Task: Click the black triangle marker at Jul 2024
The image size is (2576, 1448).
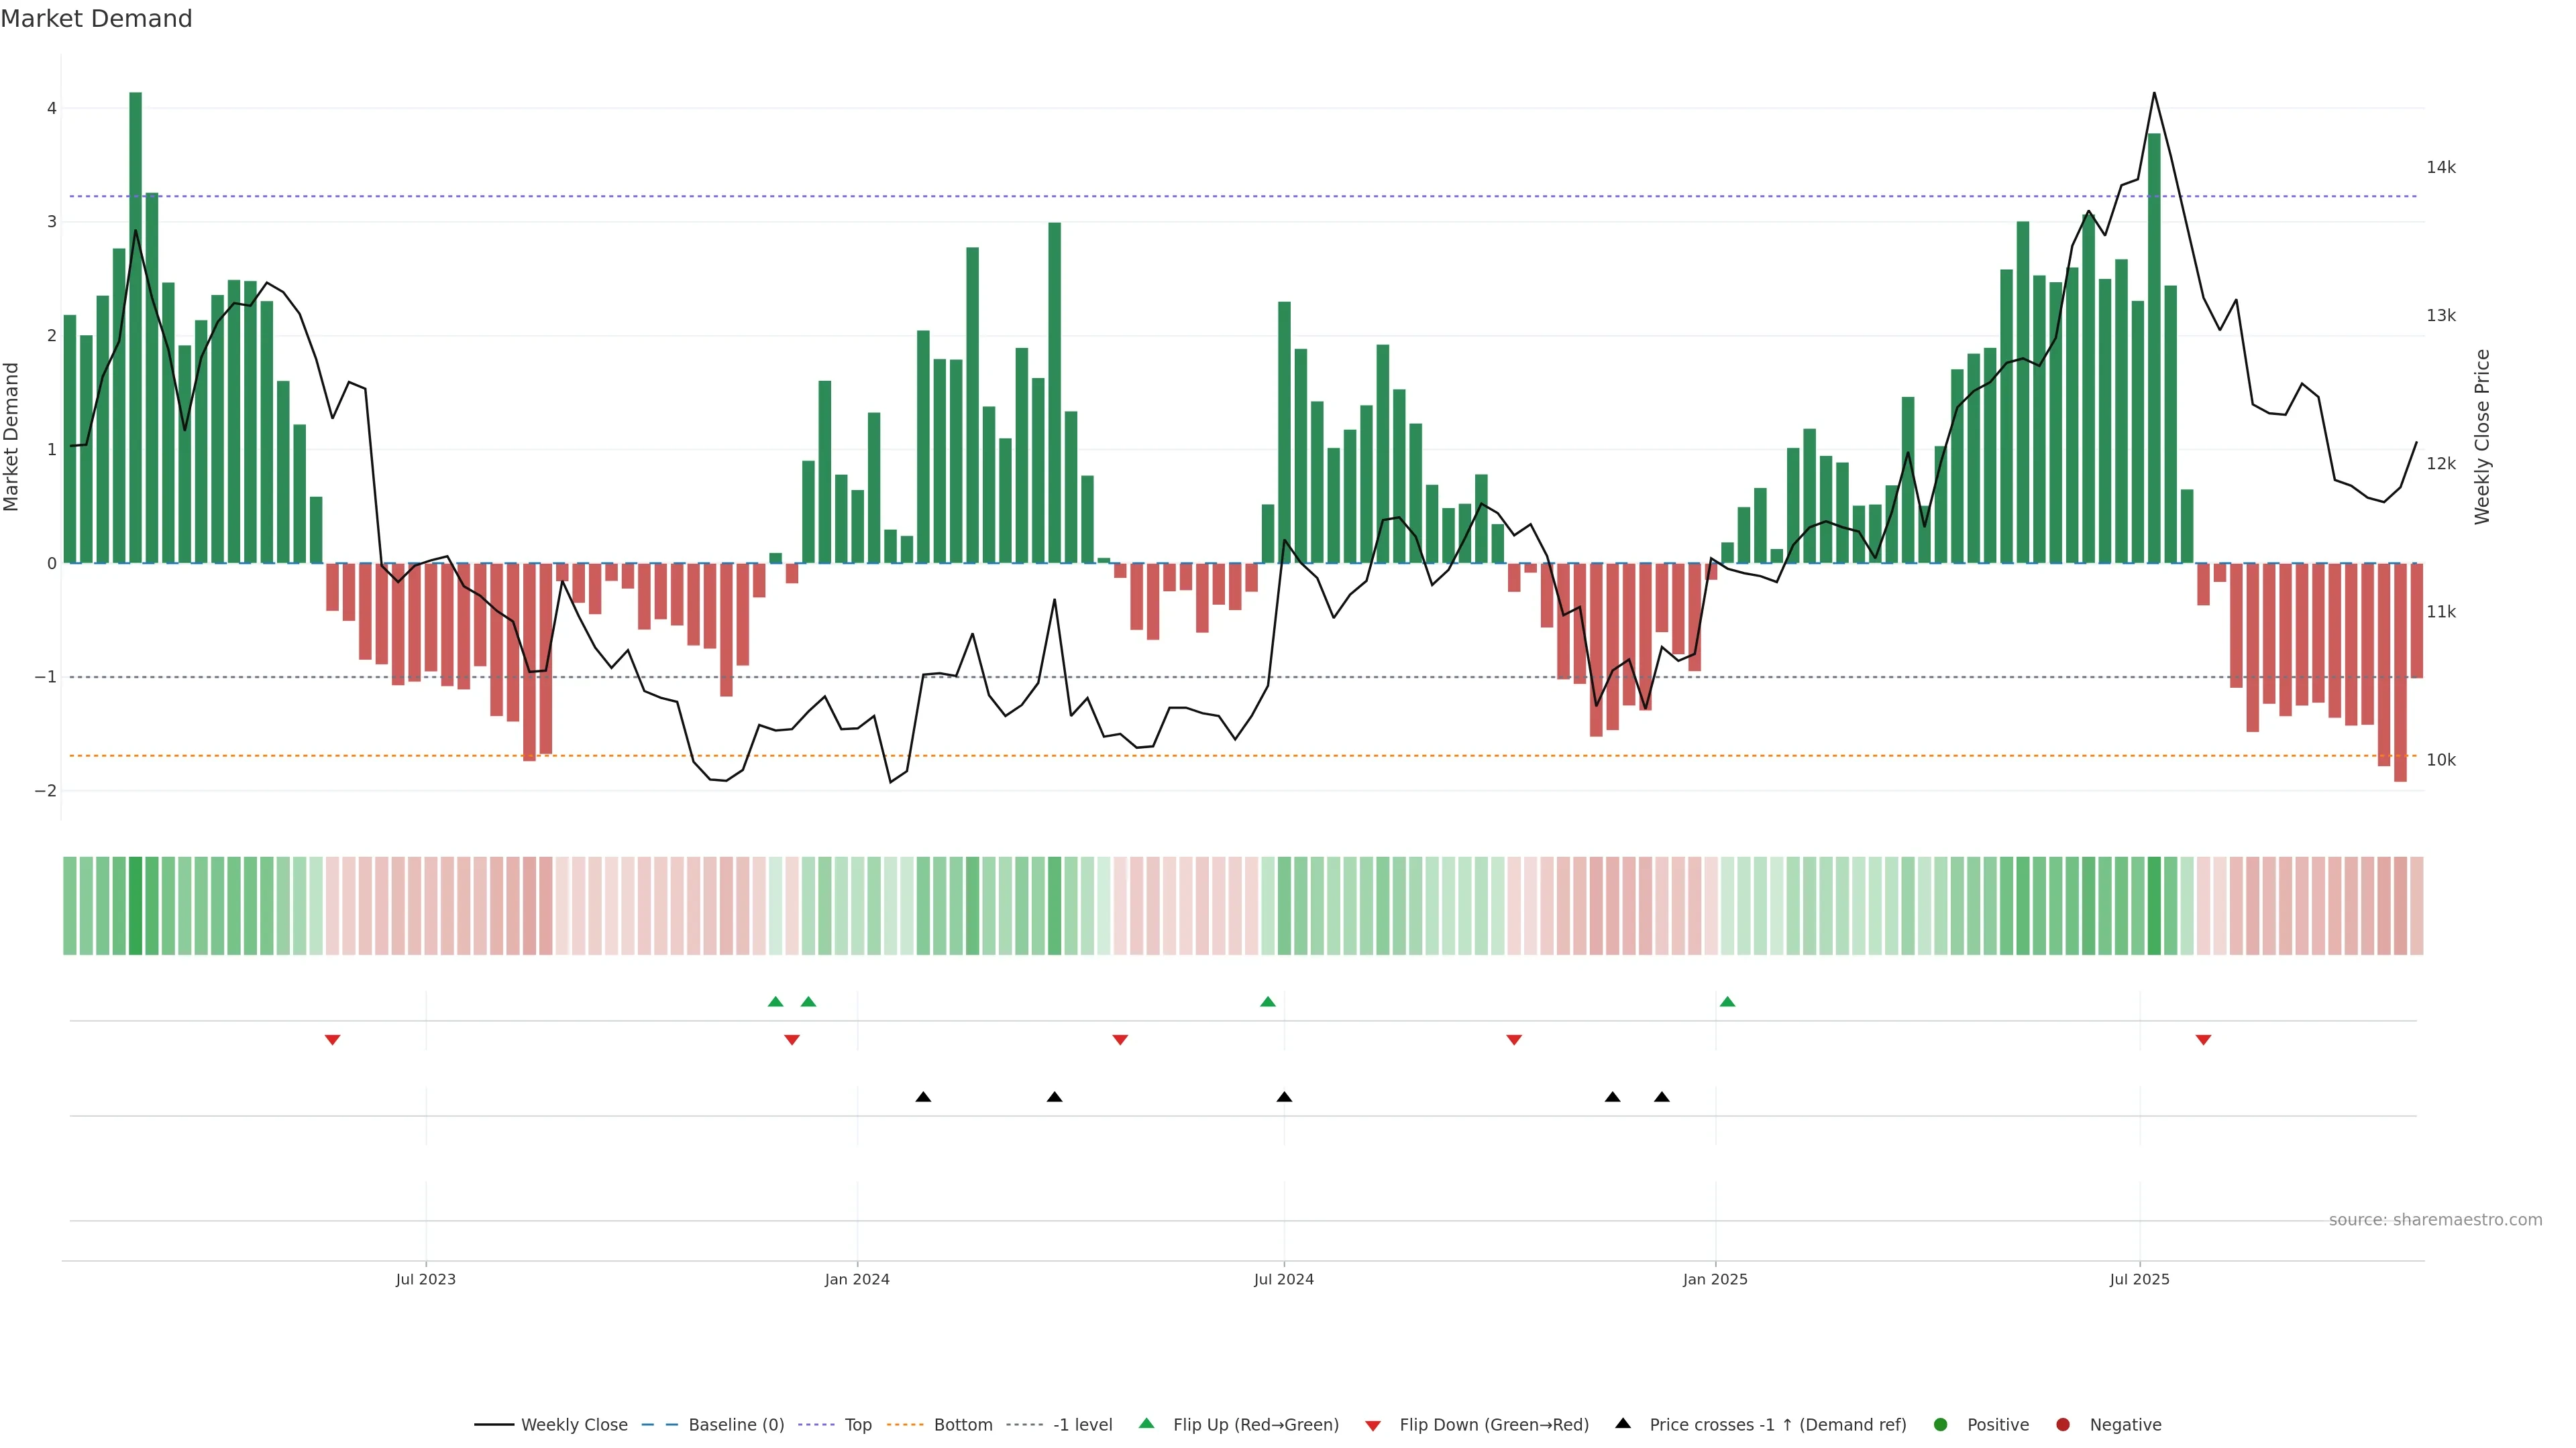Action: [1284, 1097]
